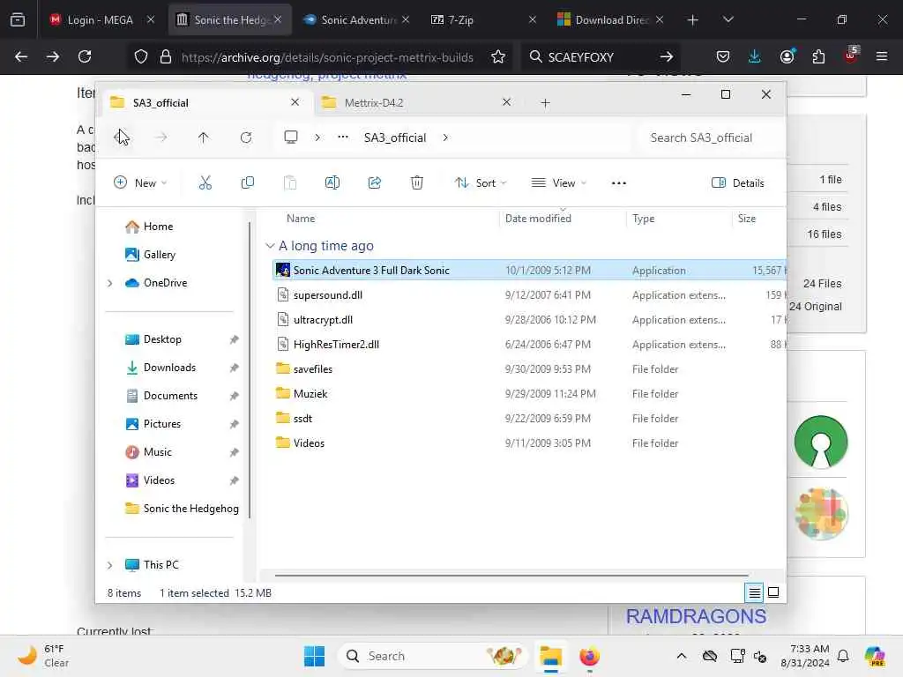The height and width of the screenshot is (677, 903).
Task: Go up one folder level in Explorer
Action: (204, 138)
